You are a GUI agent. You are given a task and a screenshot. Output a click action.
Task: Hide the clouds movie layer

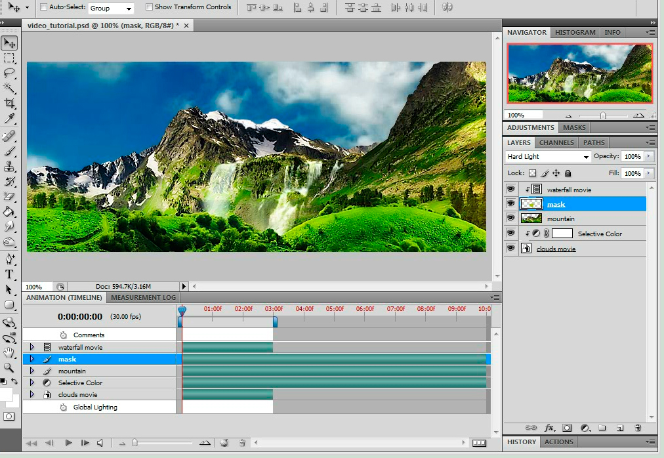click(x=510, y=248)
